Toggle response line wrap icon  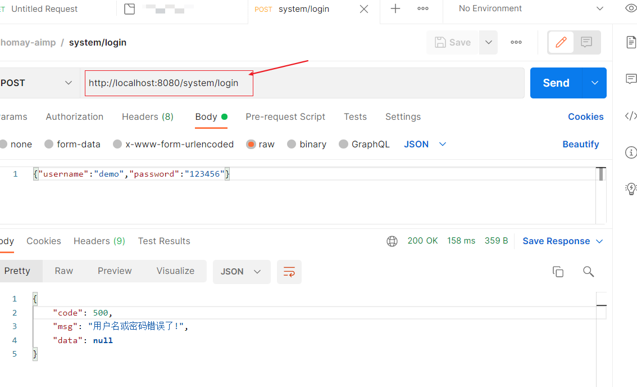coord(289,272)
